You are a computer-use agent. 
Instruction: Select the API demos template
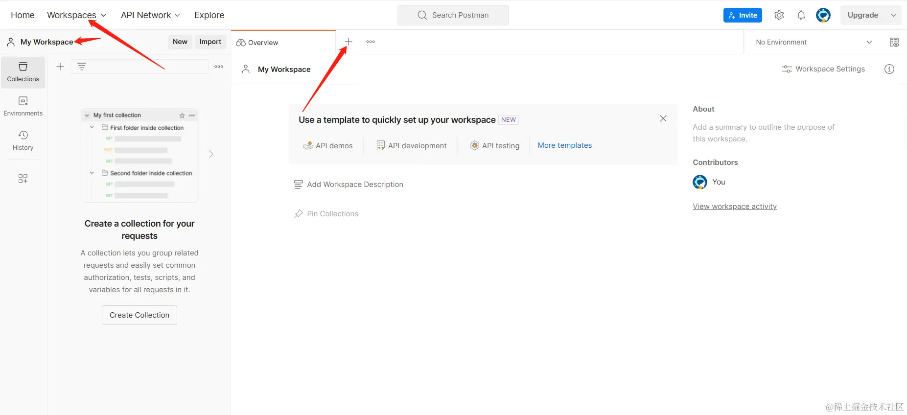pos(328,145)
